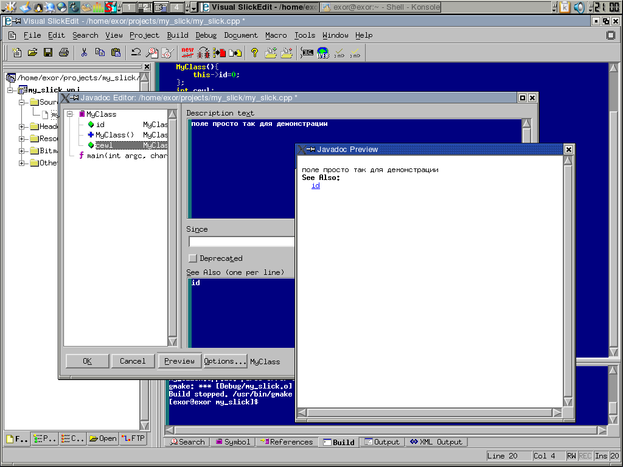623x467 pixels.
Task: Switch to the XML Output tab
Action: (x=437, y=442)
